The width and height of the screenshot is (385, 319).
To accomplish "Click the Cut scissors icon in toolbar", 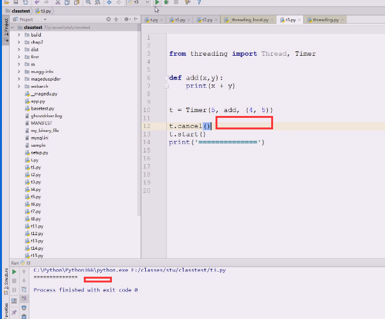I will tap(58, 3).
